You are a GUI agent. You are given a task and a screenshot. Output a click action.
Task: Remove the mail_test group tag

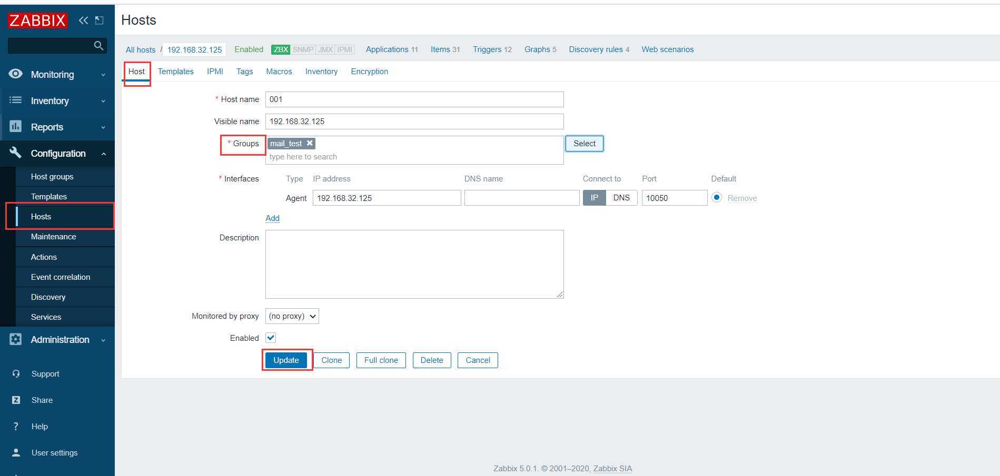click(x=310, y=143)
